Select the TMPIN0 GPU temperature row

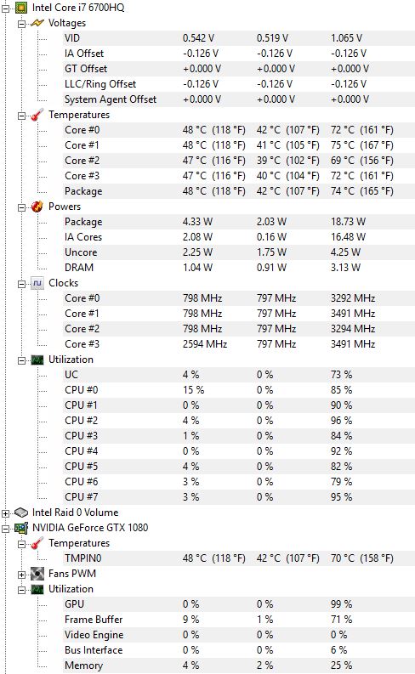coord(239,558)
